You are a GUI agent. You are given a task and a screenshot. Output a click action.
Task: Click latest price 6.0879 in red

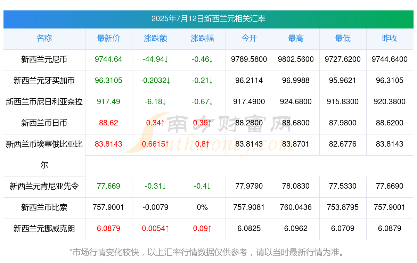click(x=108, y=229)
